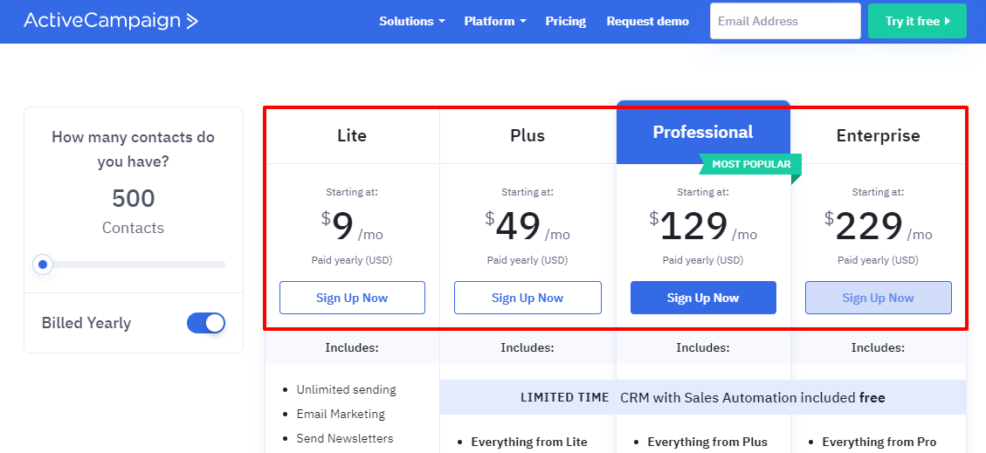Toggle the Billed Yearly switch
The image size is (986, 453).
pos(206,323)
